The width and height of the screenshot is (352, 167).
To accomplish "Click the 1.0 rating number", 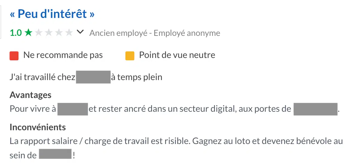I will (x=16, y=33).
